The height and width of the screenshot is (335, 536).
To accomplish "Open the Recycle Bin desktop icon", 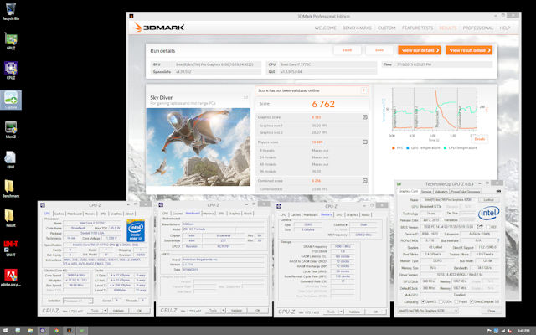I will pos(11,12).
